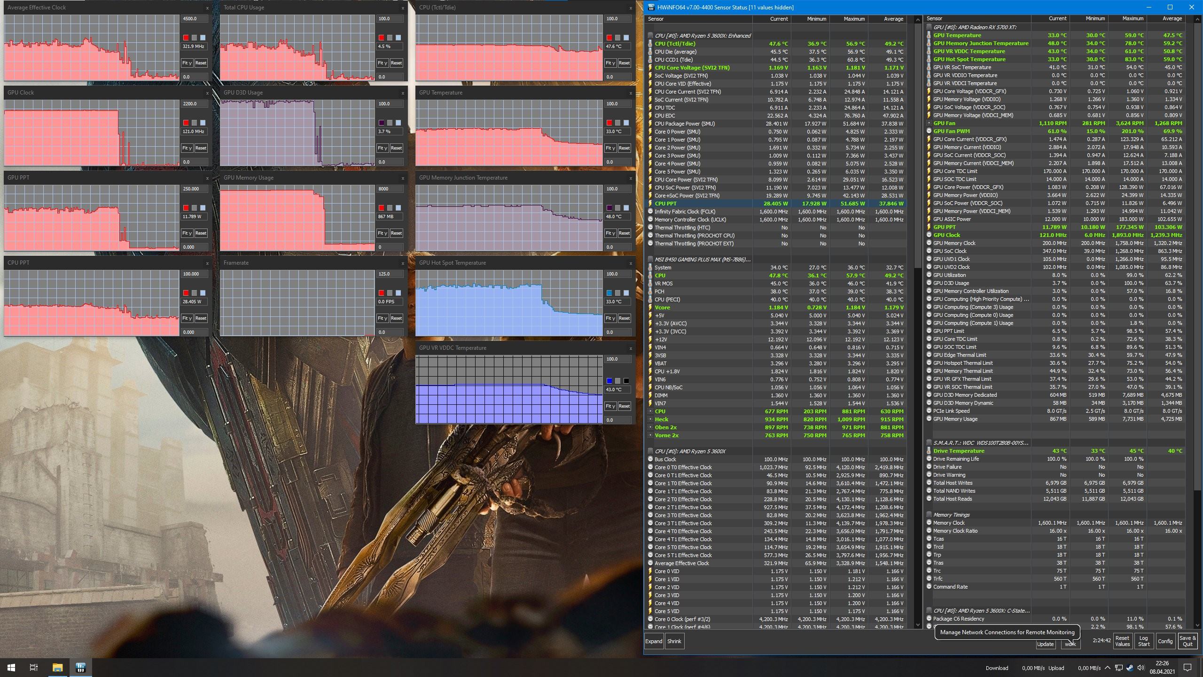Click Reset Values button
Image resolution: width=1203 pixels, height=677 pixels.
click(x=1122, y=641)
